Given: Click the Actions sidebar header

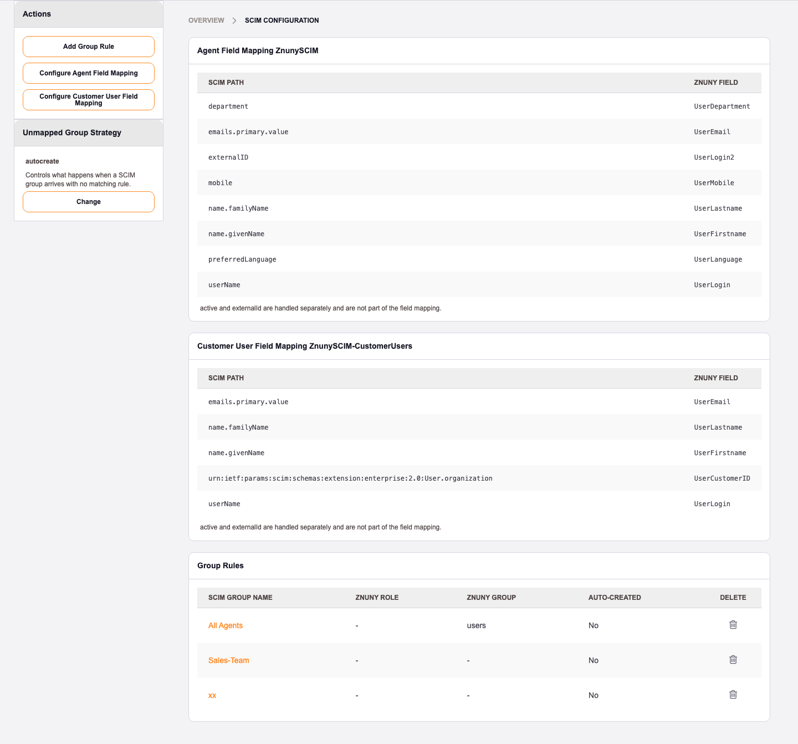Looking at the screenshot, I should [37, 14].
